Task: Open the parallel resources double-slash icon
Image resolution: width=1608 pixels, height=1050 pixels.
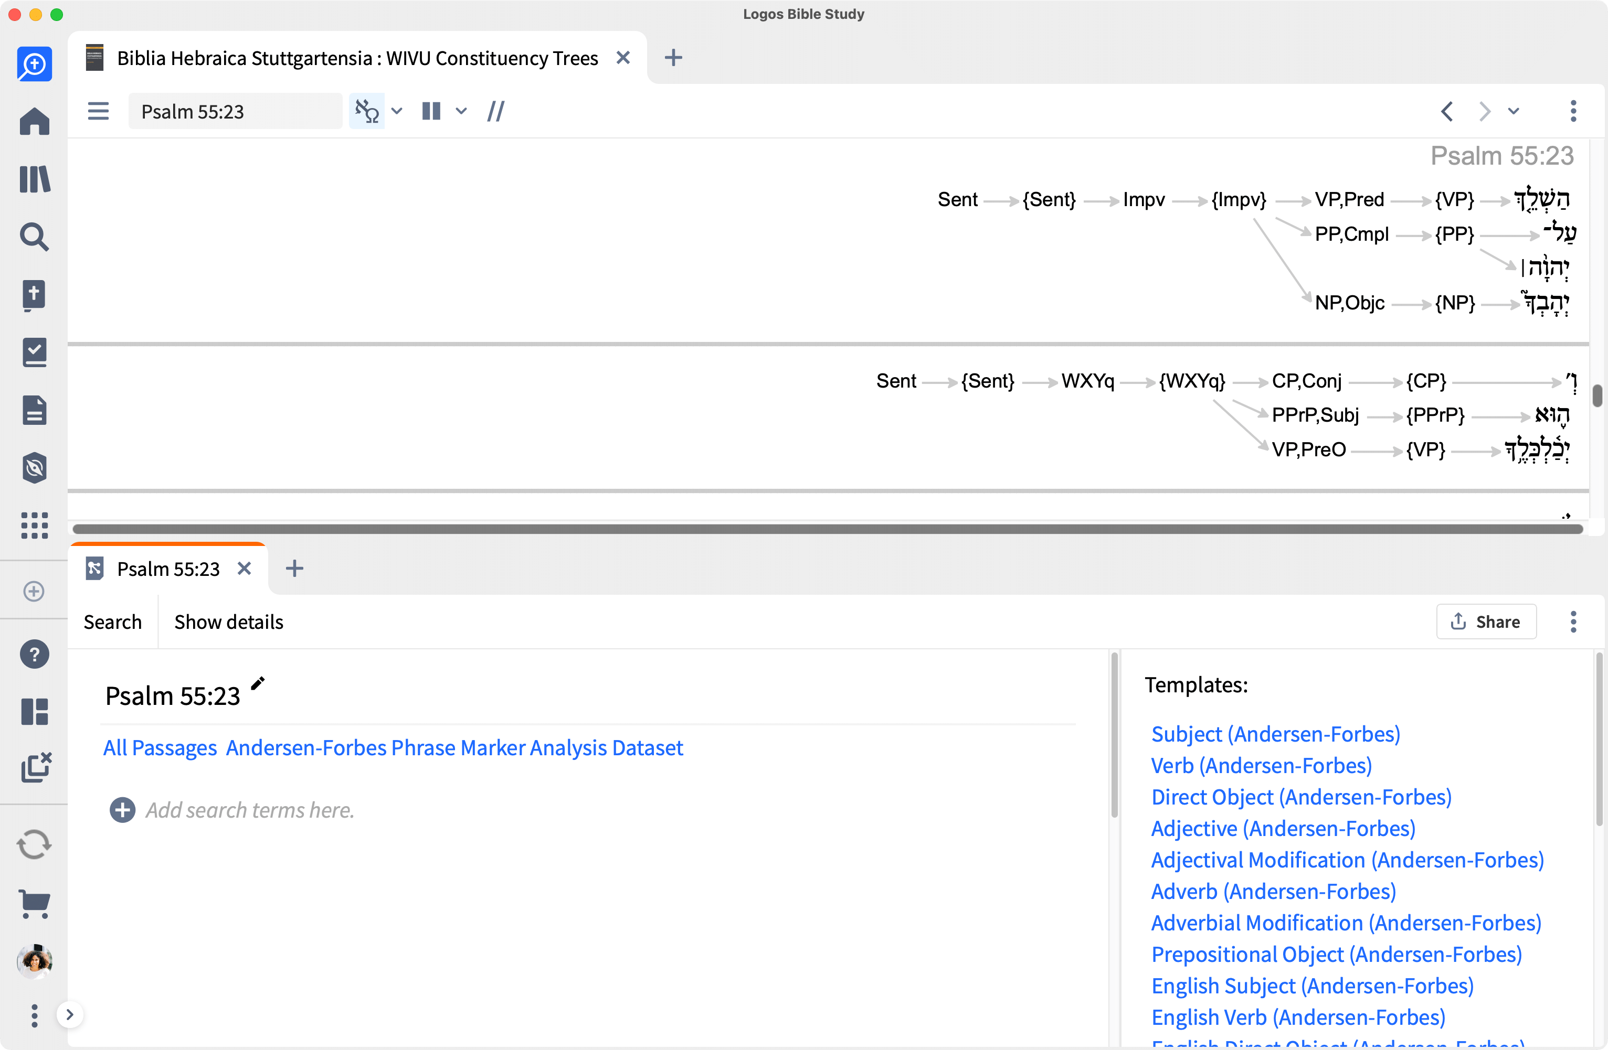Action: coord(495,111)
